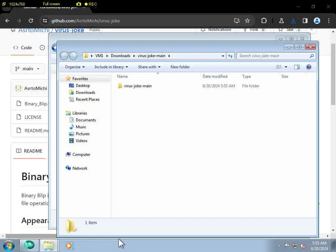Click the network icon in system tray
Image resolution: width=336 pixels, height=252 pixels.
click(295, 246)
